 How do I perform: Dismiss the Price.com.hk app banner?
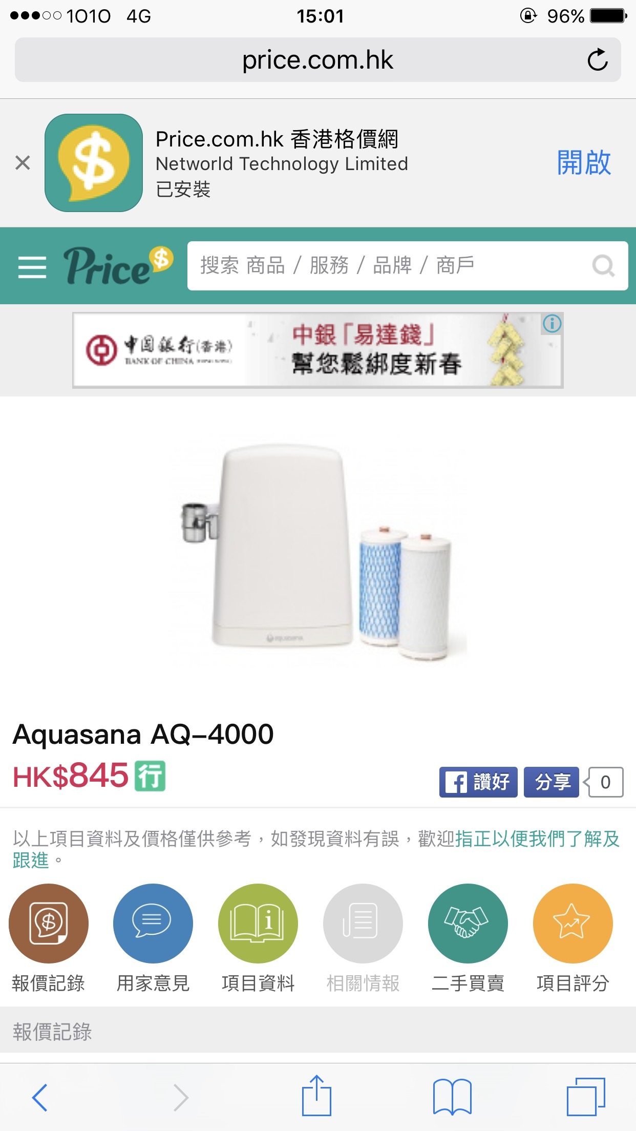point(23,163)
